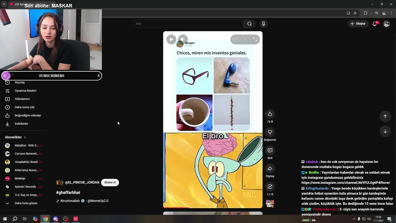Image resolution: width=396 pixels, height=223 pixels.
Task: Enter fullscreen on the Short player
Action: coord(255,39)
